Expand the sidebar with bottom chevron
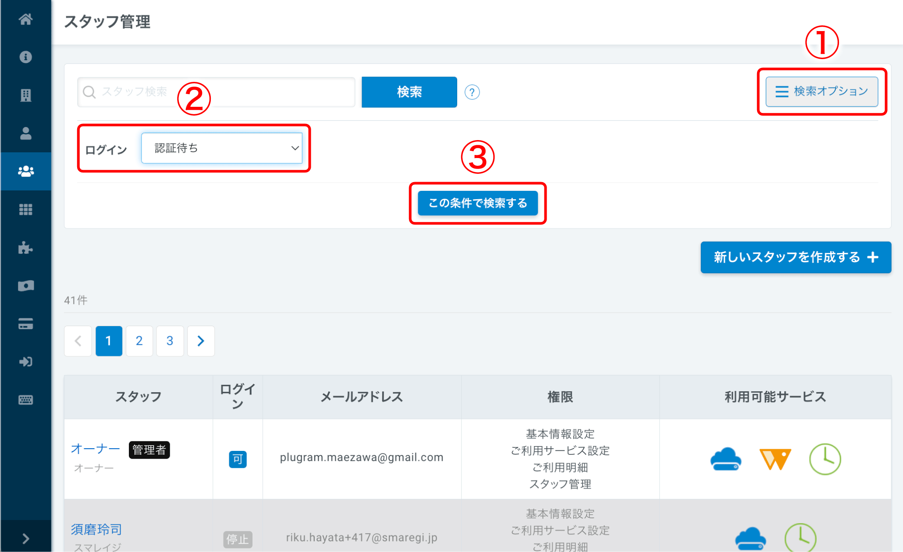The image size is (903, 552). (x=25, y=538)
